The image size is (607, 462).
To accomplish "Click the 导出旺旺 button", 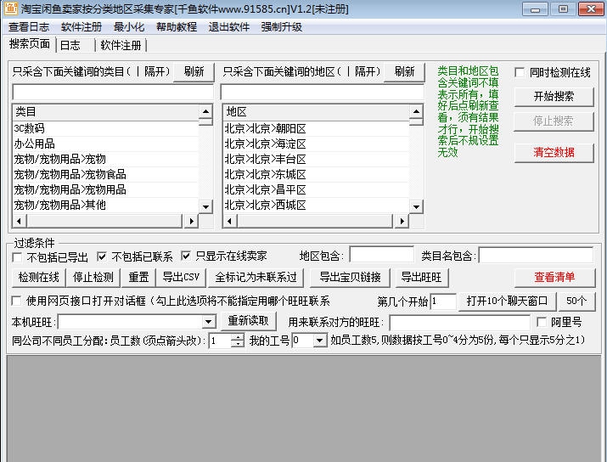I will (421, 277).
